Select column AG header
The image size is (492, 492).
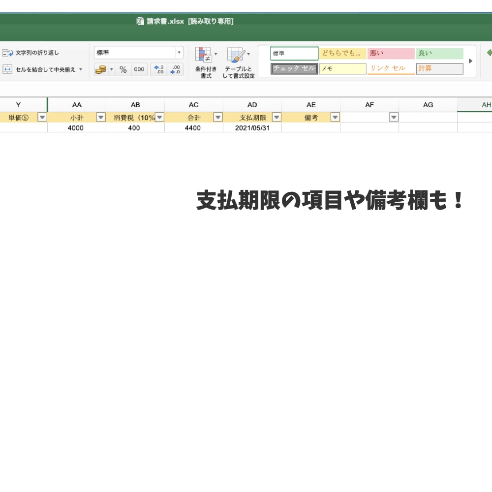(428, 105)
